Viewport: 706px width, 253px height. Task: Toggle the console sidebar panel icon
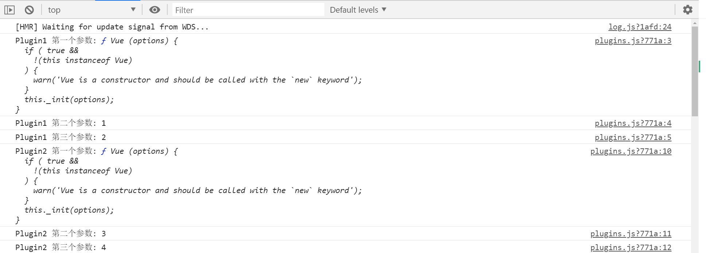tap(9, 10)
